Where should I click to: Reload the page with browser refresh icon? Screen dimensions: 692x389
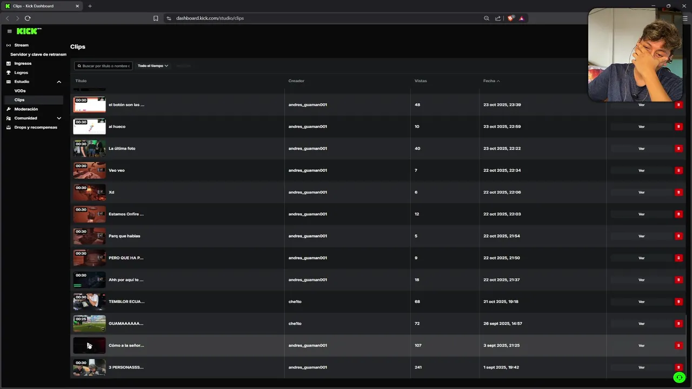28,18
